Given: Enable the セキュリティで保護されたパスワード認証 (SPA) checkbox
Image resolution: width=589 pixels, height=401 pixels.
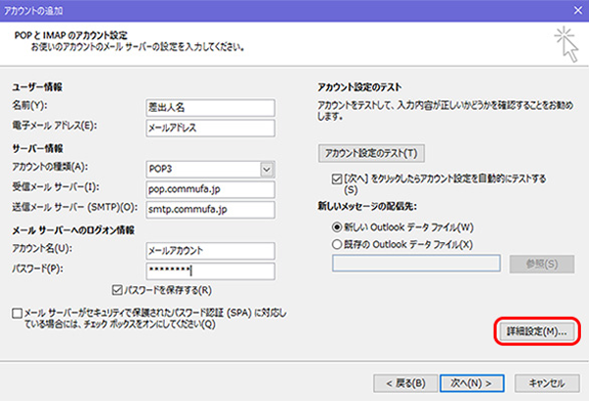Looking at the screenshot, I should [x=18, y=313].
